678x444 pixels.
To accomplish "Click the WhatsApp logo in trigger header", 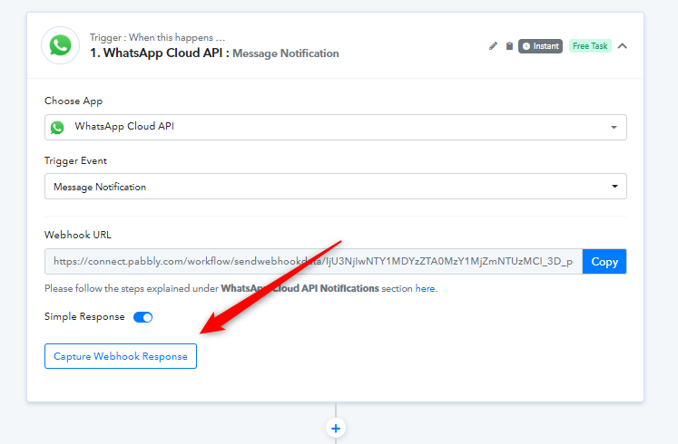I will click(x=60, y=45).
